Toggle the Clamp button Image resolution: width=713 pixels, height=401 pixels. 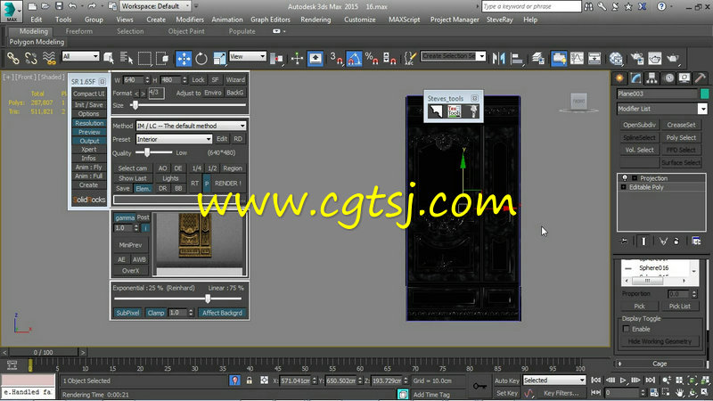click(155, 313)
